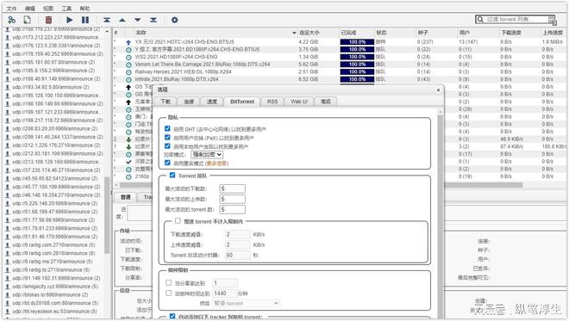Switch to the RSS tab
Screen dimensions: 569x321
point(272,102)
